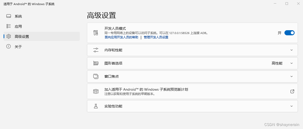Click the 图形首选项 label

click(113, 63)
